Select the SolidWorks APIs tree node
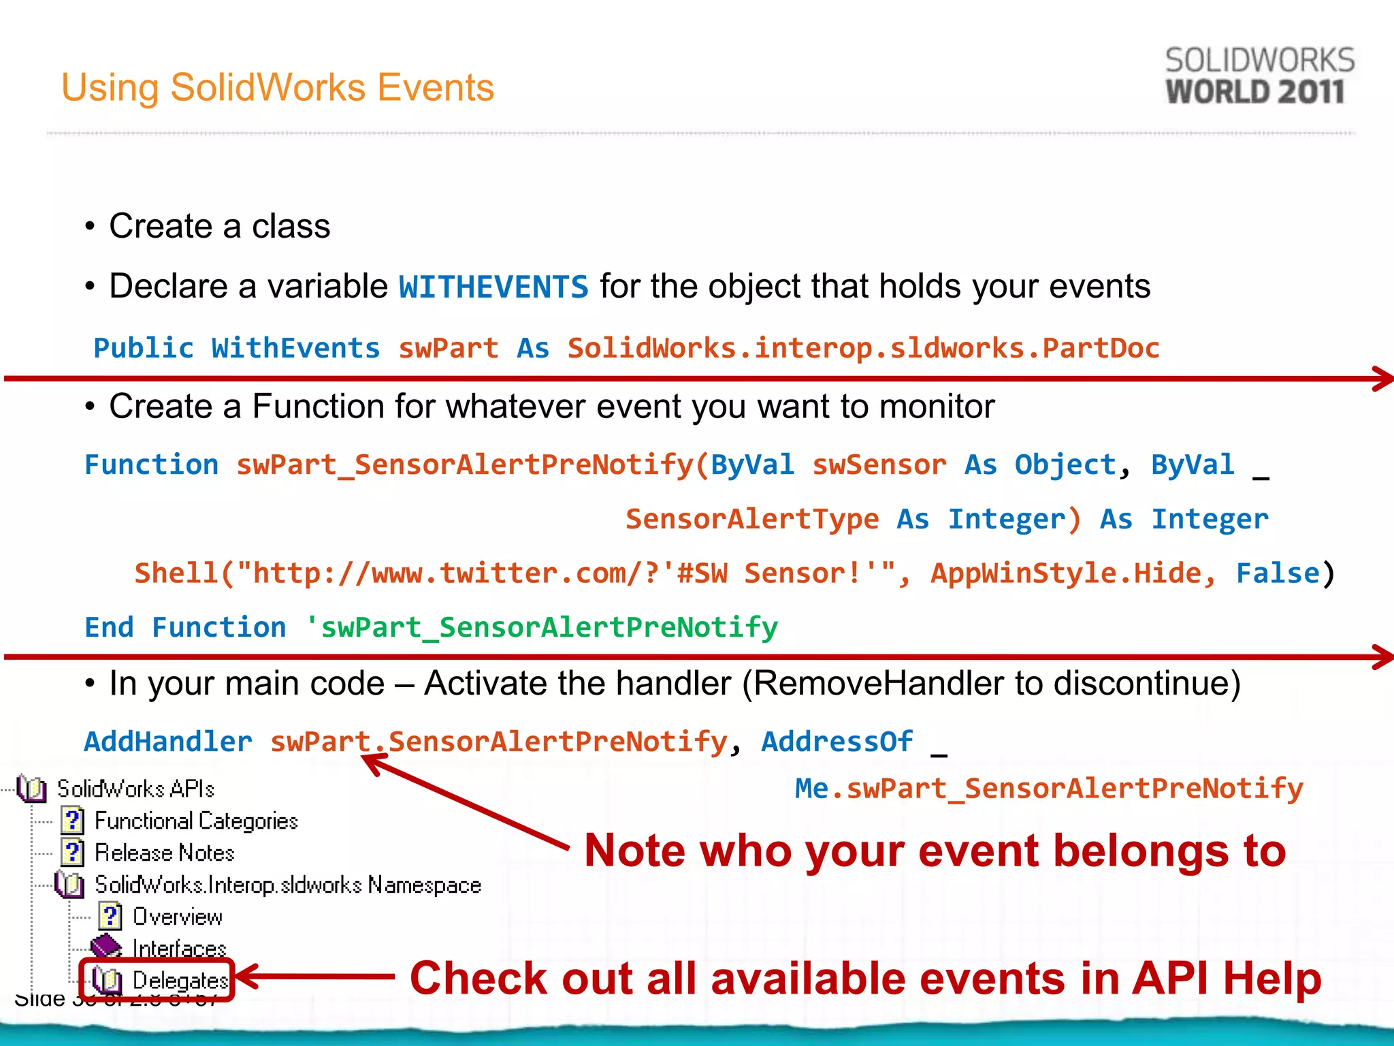This screenshot has height=1046, width=1394. pos(135,789)
